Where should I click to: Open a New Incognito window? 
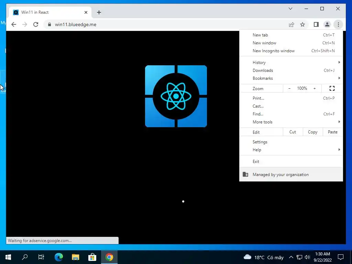(x=291, y=51)
